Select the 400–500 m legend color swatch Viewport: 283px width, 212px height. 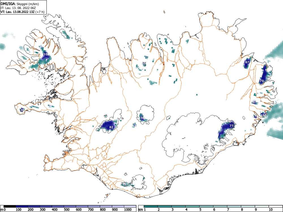coord(58,206)
